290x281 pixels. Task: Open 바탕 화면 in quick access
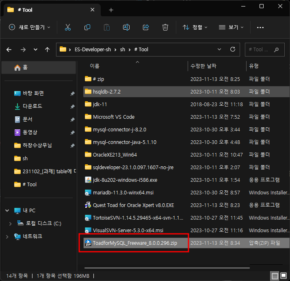pos(33,93)
